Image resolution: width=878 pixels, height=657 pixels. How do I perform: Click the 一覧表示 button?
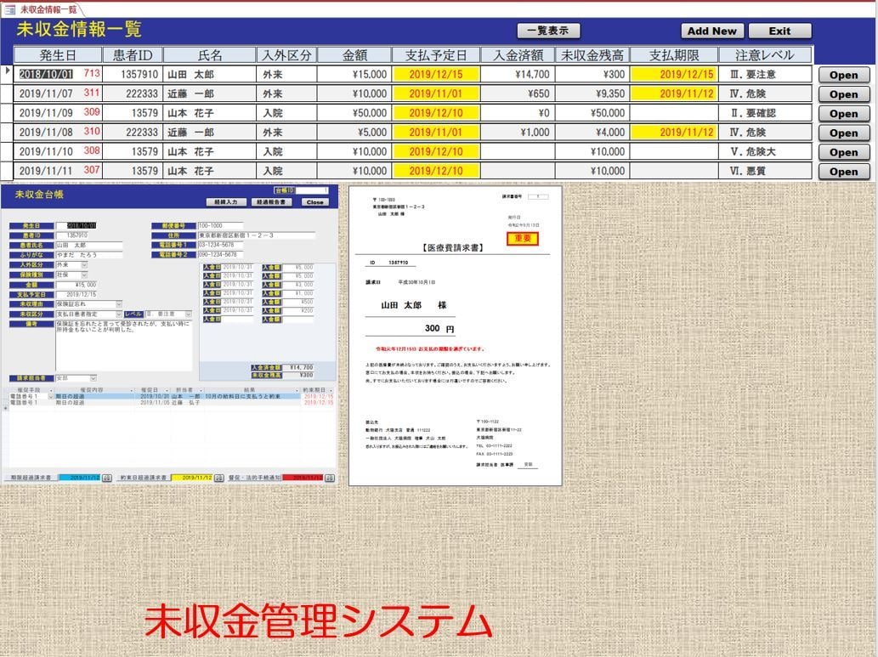pyautogui.click(x=548, y=31)
